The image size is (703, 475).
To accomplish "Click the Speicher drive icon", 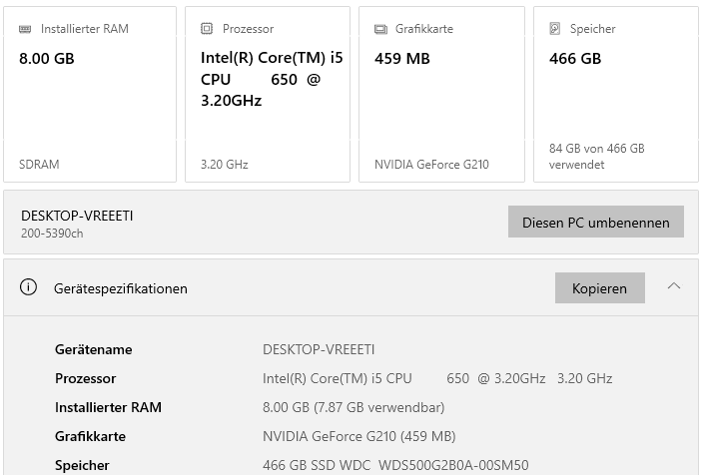I will click(555, 29).
